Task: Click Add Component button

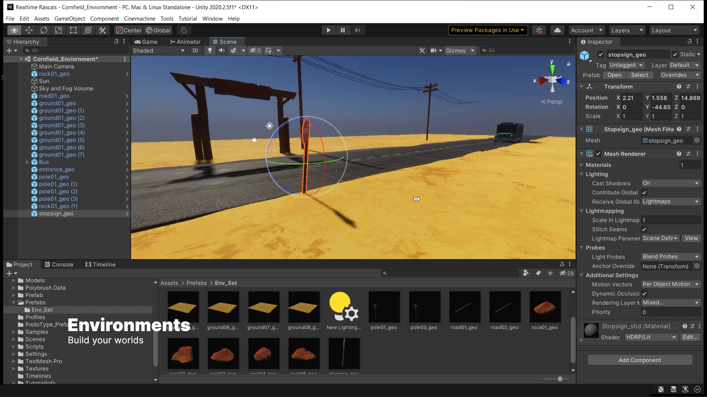Action: pos(640,360)
